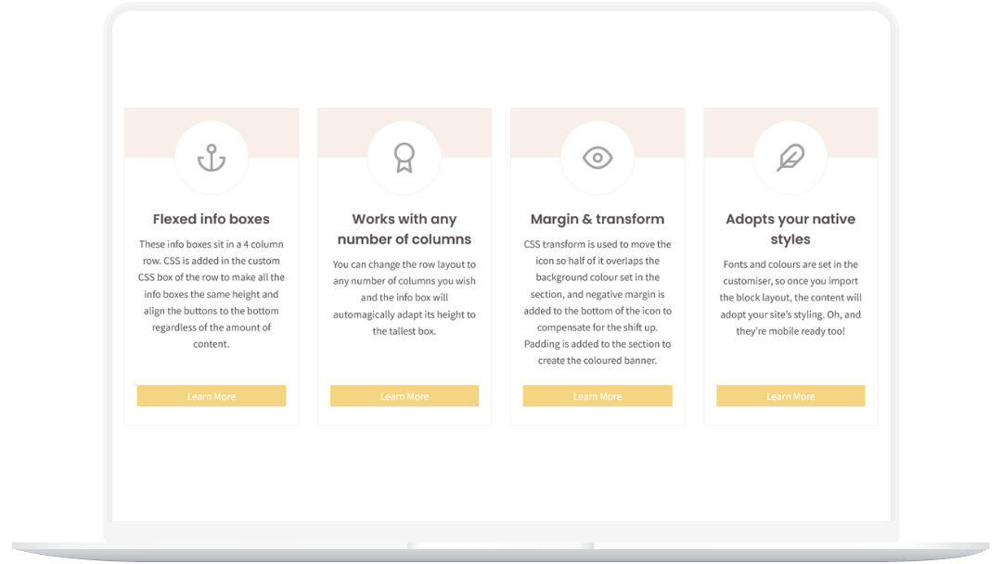Viewport: 1002px width, 564px height.
Task: Click the feather quill icon
Action: [x=790, y=158]
